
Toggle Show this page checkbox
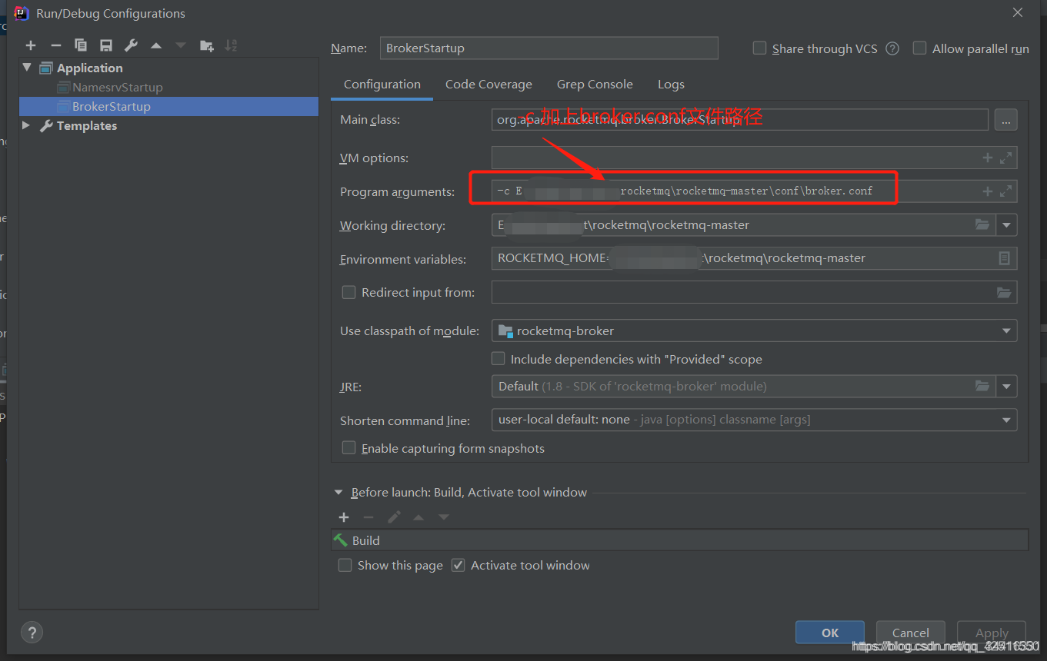pos(345,565)
